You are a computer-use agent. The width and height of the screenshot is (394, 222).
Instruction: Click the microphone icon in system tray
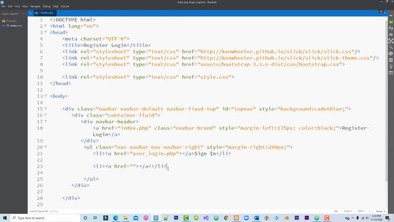[x=357, y=218]
